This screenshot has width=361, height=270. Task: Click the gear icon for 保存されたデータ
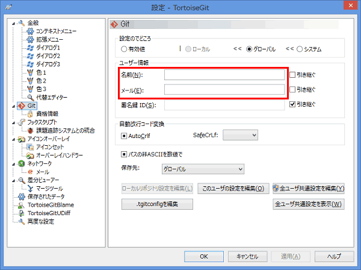22,196
